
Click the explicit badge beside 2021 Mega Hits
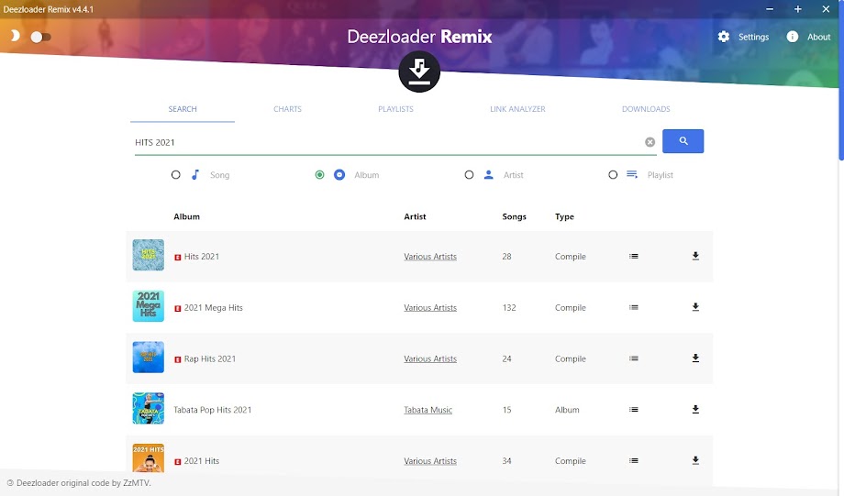coord(178,309)
